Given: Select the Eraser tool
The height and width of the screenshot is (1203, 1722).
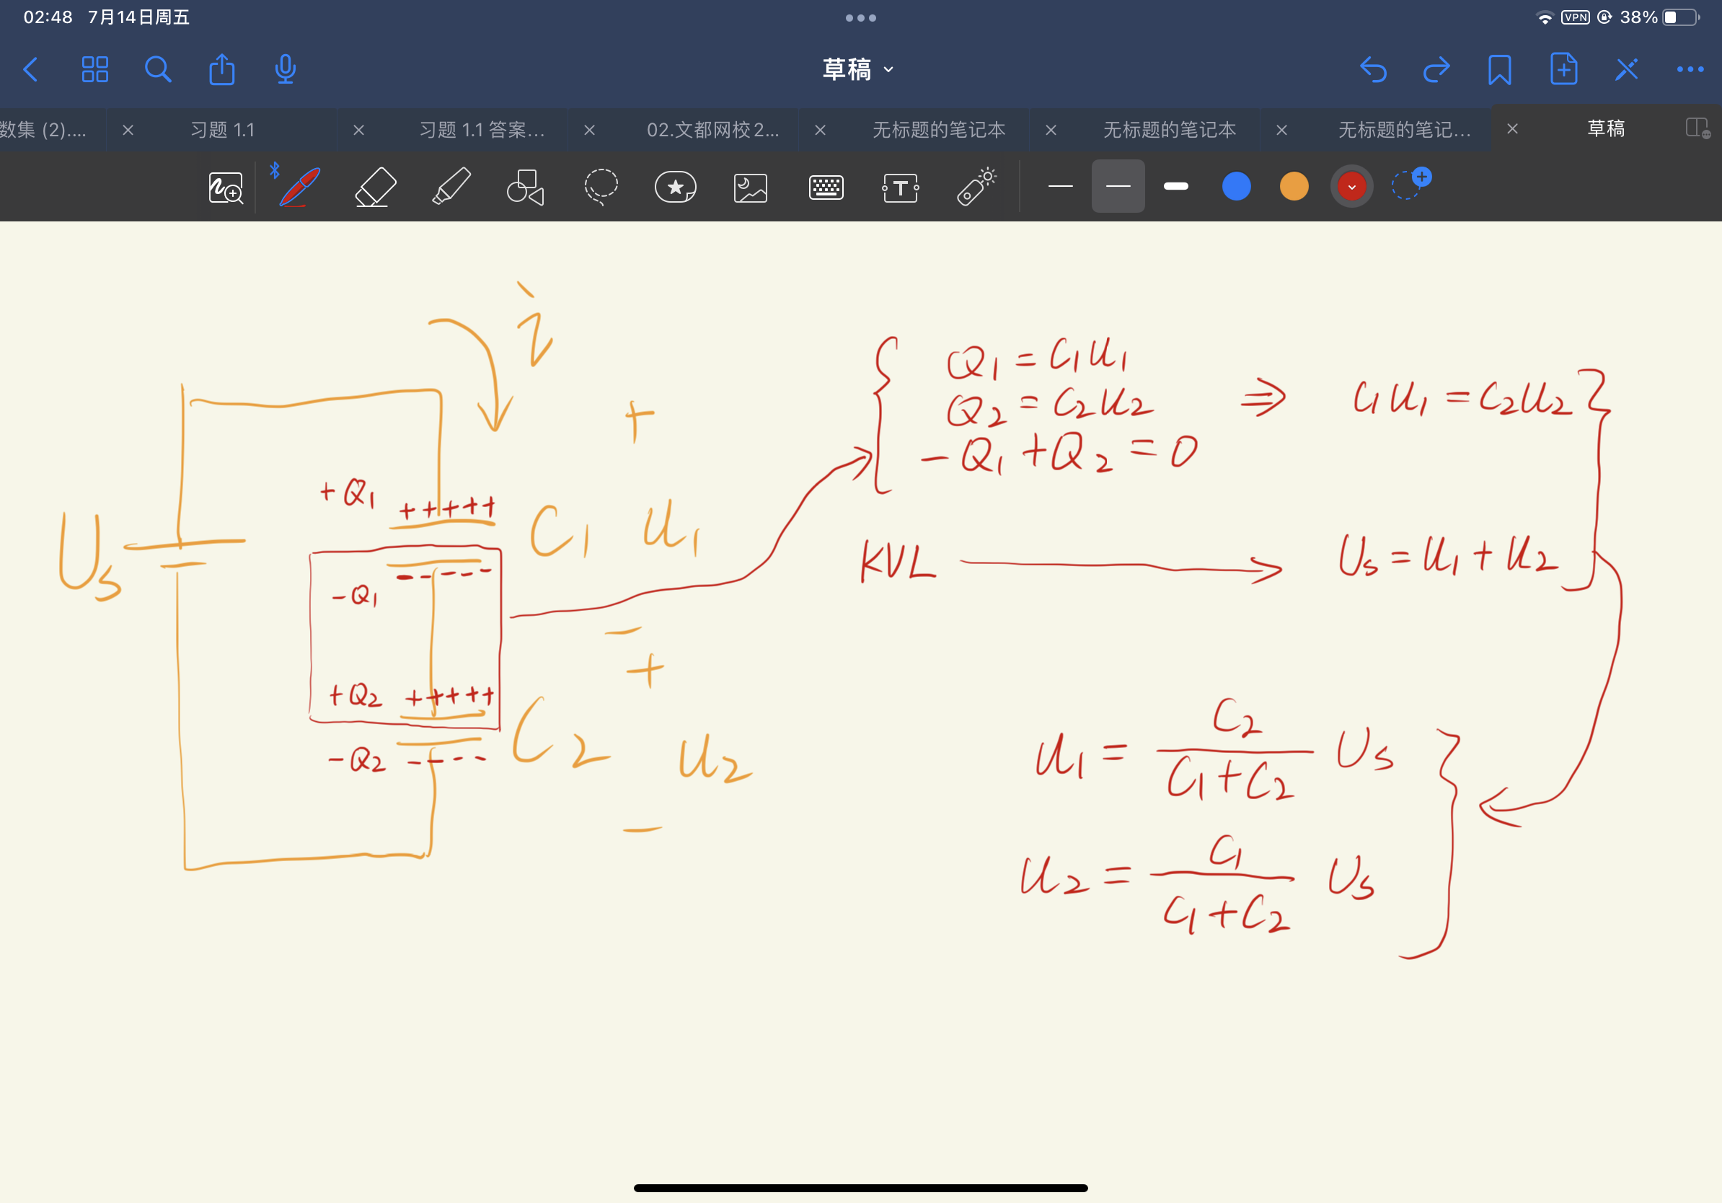Looking at the screenshot, I should [375, 187].
